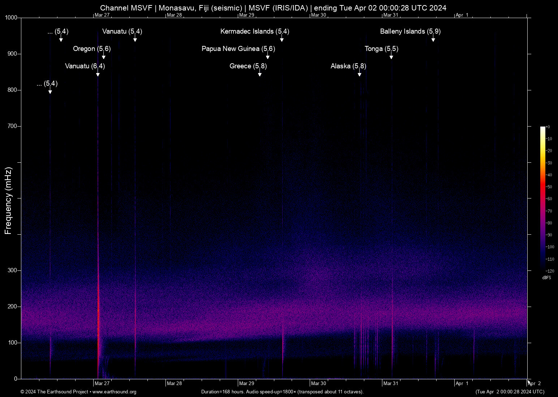This screenshot has height=397, width=558.
Task: Select the Balleny Islands (5.9) label
Action: tap(410, 31)
